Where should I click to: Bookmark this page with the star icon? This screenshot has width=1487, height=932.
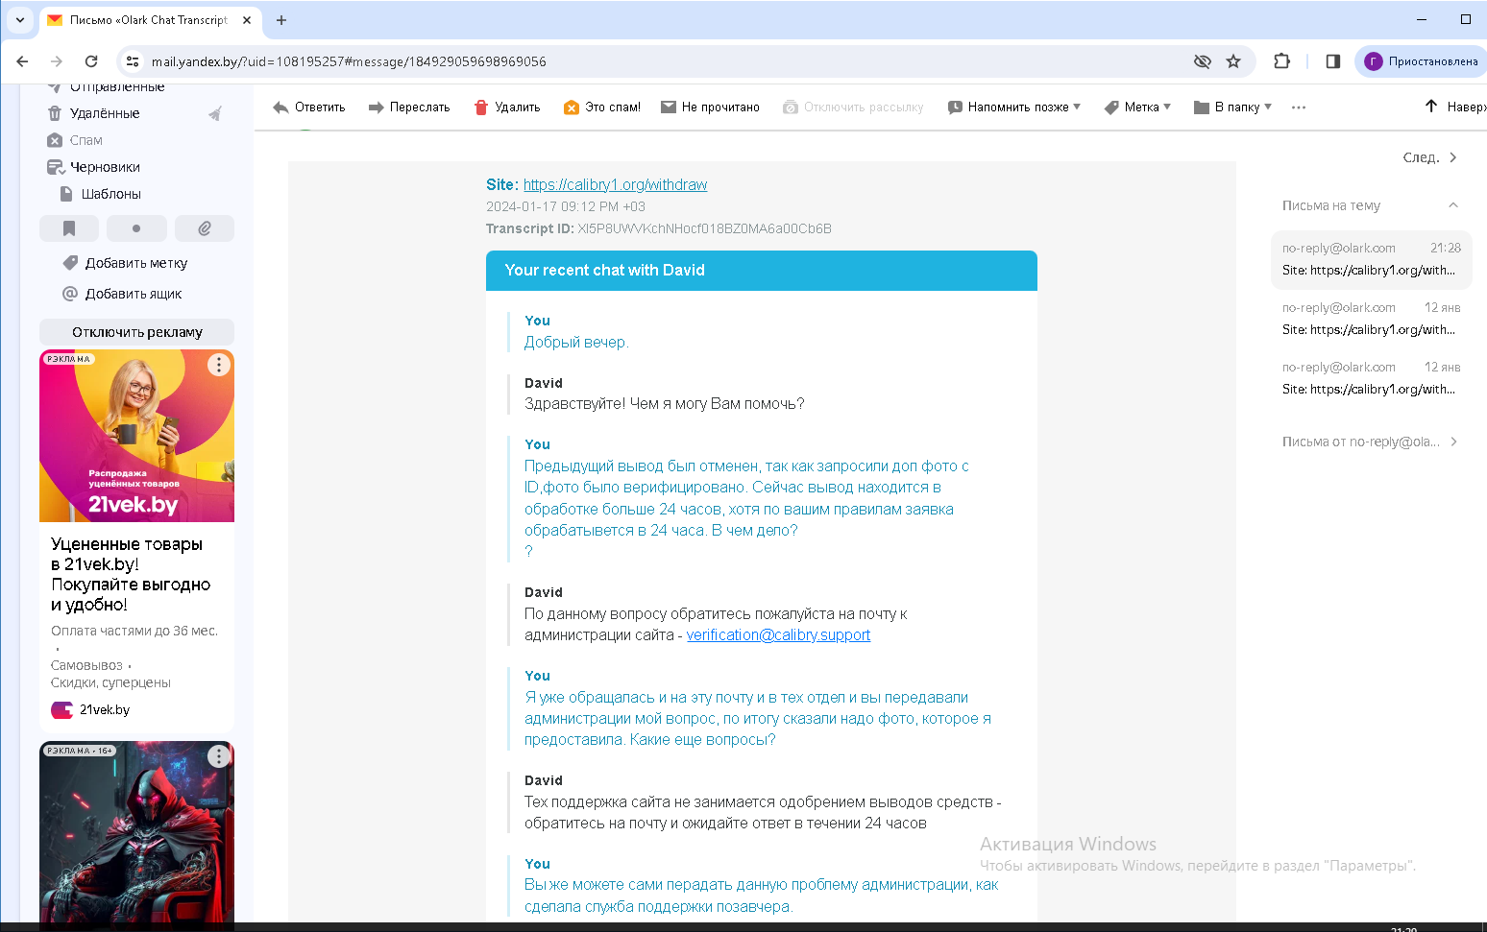pyautogui.click(x=1233, y=61)
